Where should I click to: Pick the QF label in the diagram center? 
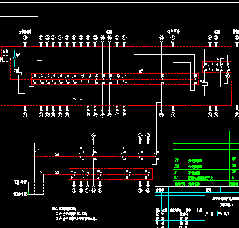141,71
